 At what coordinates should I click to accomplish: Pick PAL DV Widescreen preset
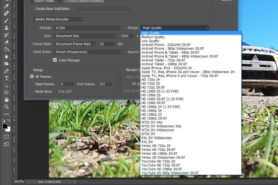[x=191, y=138]
